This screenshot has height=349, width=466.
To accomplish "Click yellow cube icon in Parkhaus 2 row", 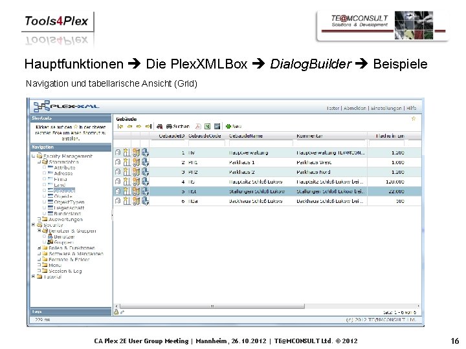I will [x=136, y=172].
